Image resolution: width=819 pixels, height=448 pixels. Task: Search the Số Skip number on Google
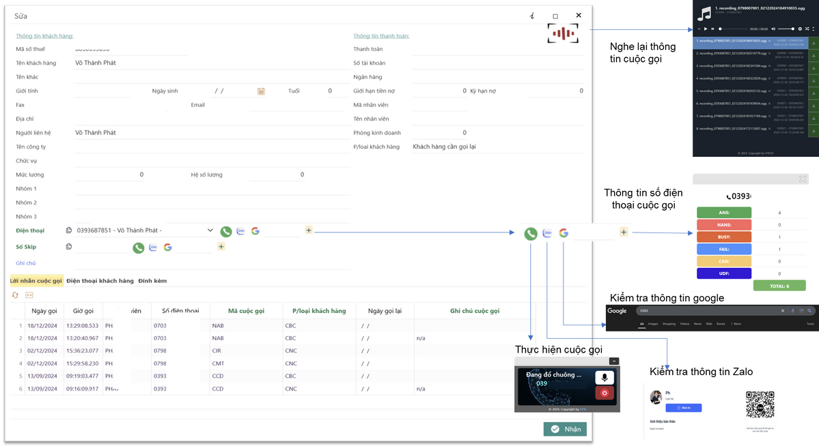[167, 248]
